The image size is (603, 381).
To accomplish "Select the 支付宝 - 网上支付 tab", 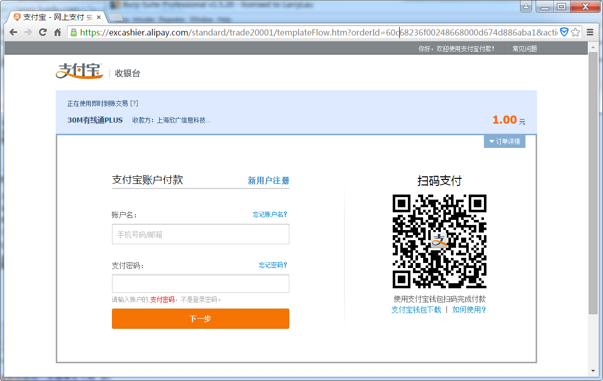I will point(57,17).
